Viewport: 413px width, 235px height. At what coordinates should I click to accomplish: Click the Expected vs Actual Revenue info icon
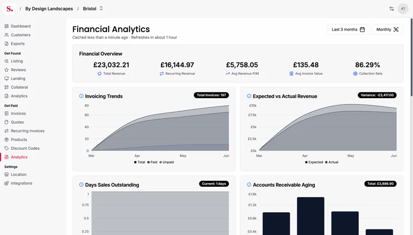pyautogui.click(x=249, y=96)
